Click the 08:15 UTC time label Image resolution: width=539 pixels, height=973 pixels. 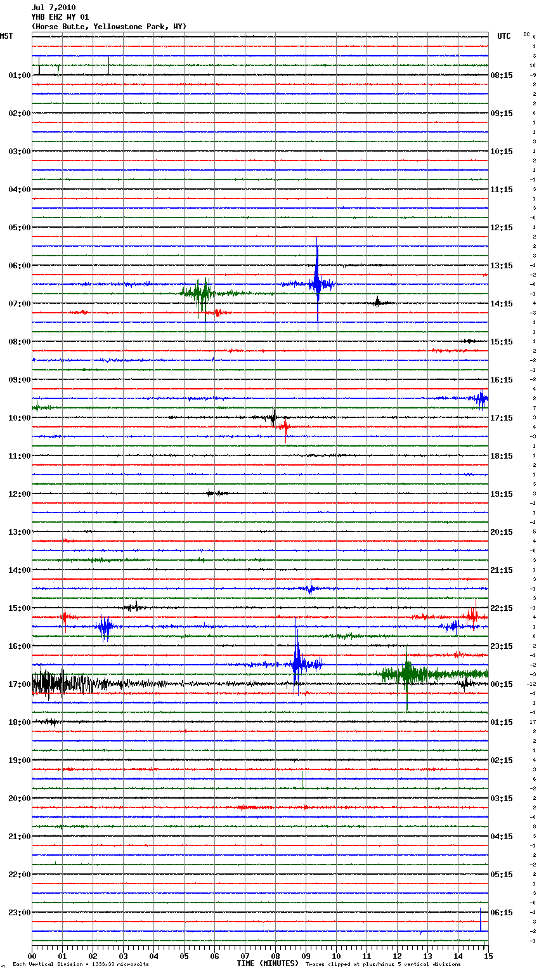[x=502, y=75]
